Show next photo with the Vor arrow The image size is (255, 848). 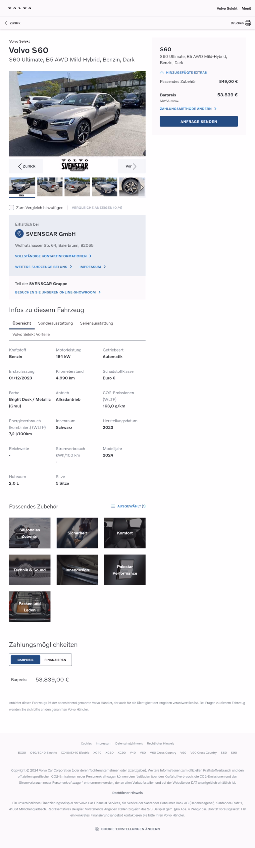click(x=131, y=166)
